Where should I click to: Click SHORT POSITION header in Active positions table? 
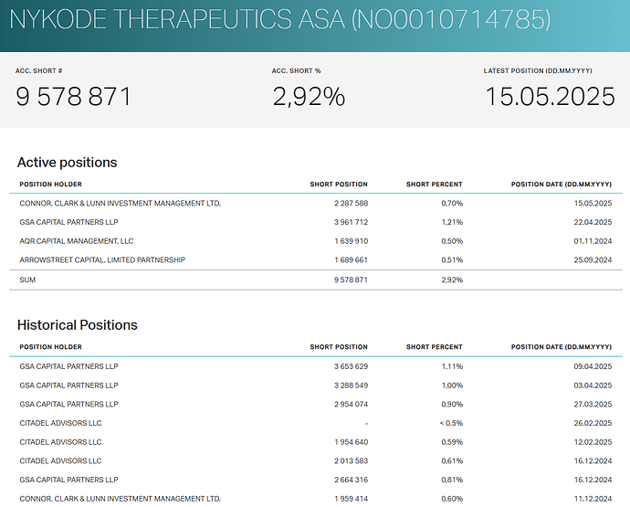[339, 185]
